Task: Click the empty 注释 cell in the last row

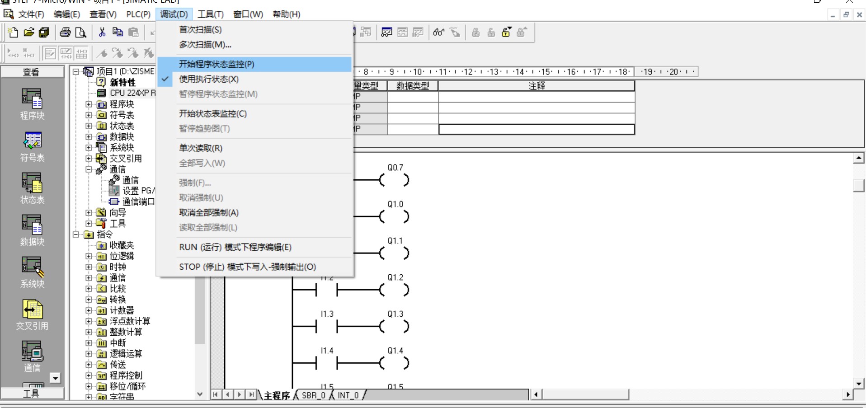Action: point(537,129)
